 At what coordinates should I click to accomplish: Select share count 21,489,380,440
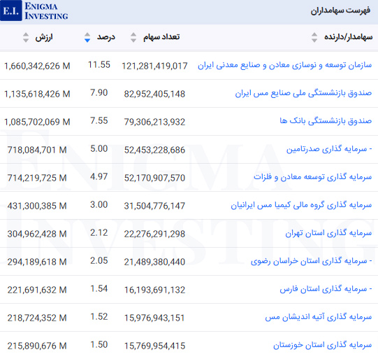point(154,262)
